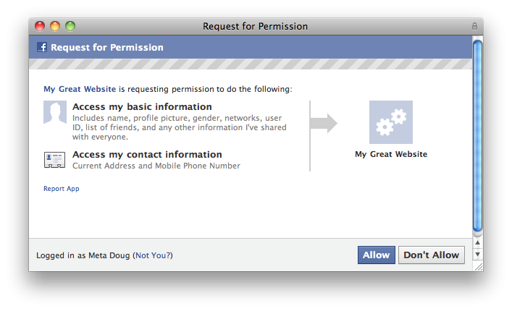The width and height of the screenshot is (512, 311).
Task: Click the gears app icon
Action: [390, 122]
